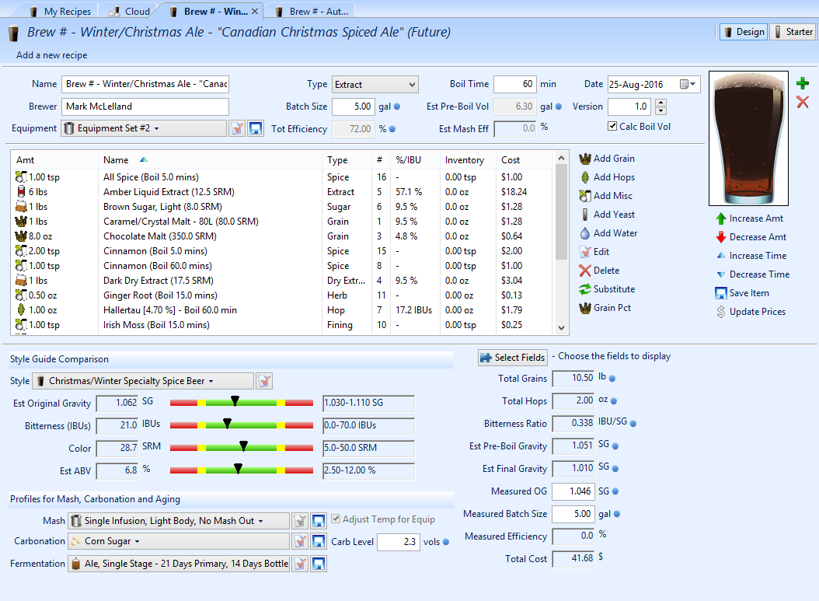Close the Brew # - Win... tab

[x=255, y=11]
